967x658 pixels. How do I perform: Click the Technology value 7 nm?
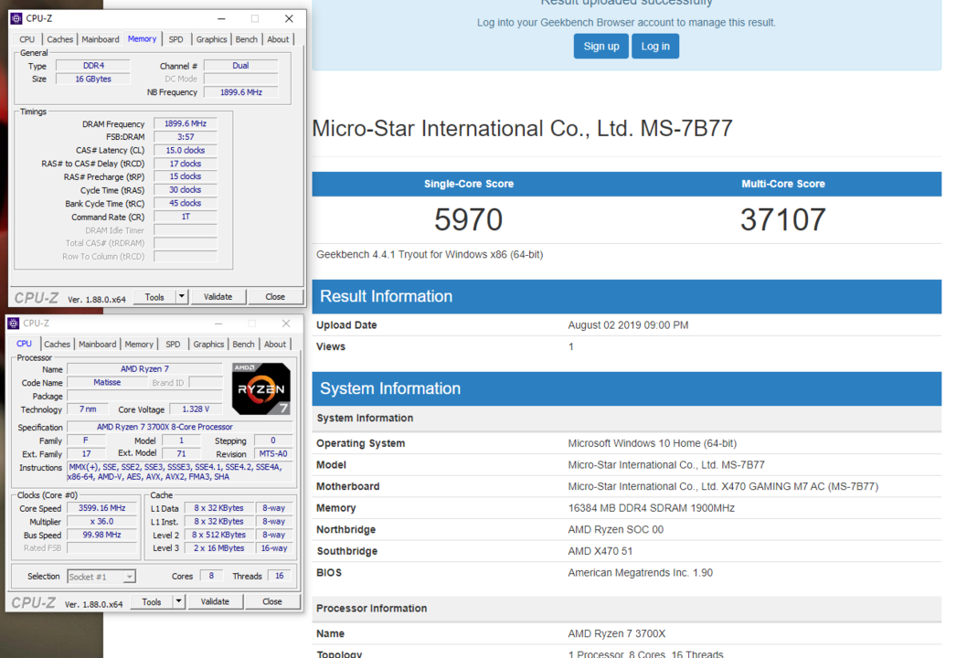pyautogui.click(x=88, y=409)
